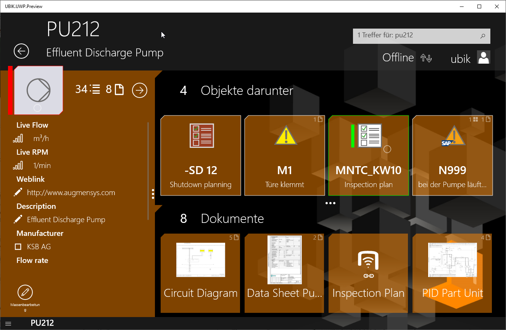Click the search magnifier icon

click(482, 36)
